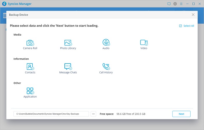Screen dimensions: 204x130
Task: Toggle the Select All checkbox
Action: (x=181, y=26)
